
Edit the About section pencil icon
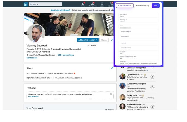tap(112, 68)
